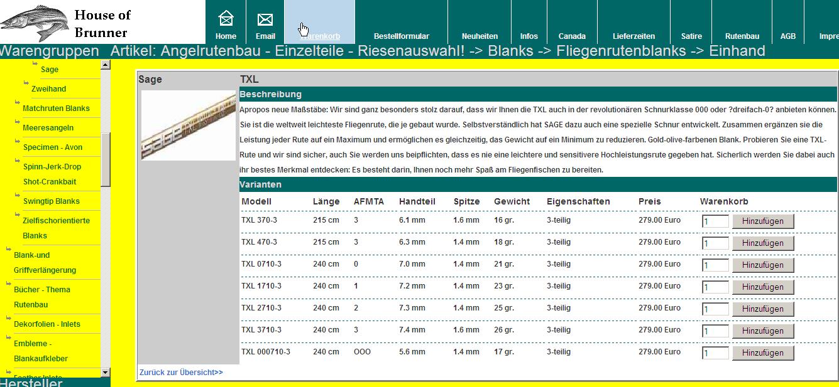Click the sidebar scroll down arrow
Image resolution: width=839 pixels, height=387 pixels.
tap(106, 373)
